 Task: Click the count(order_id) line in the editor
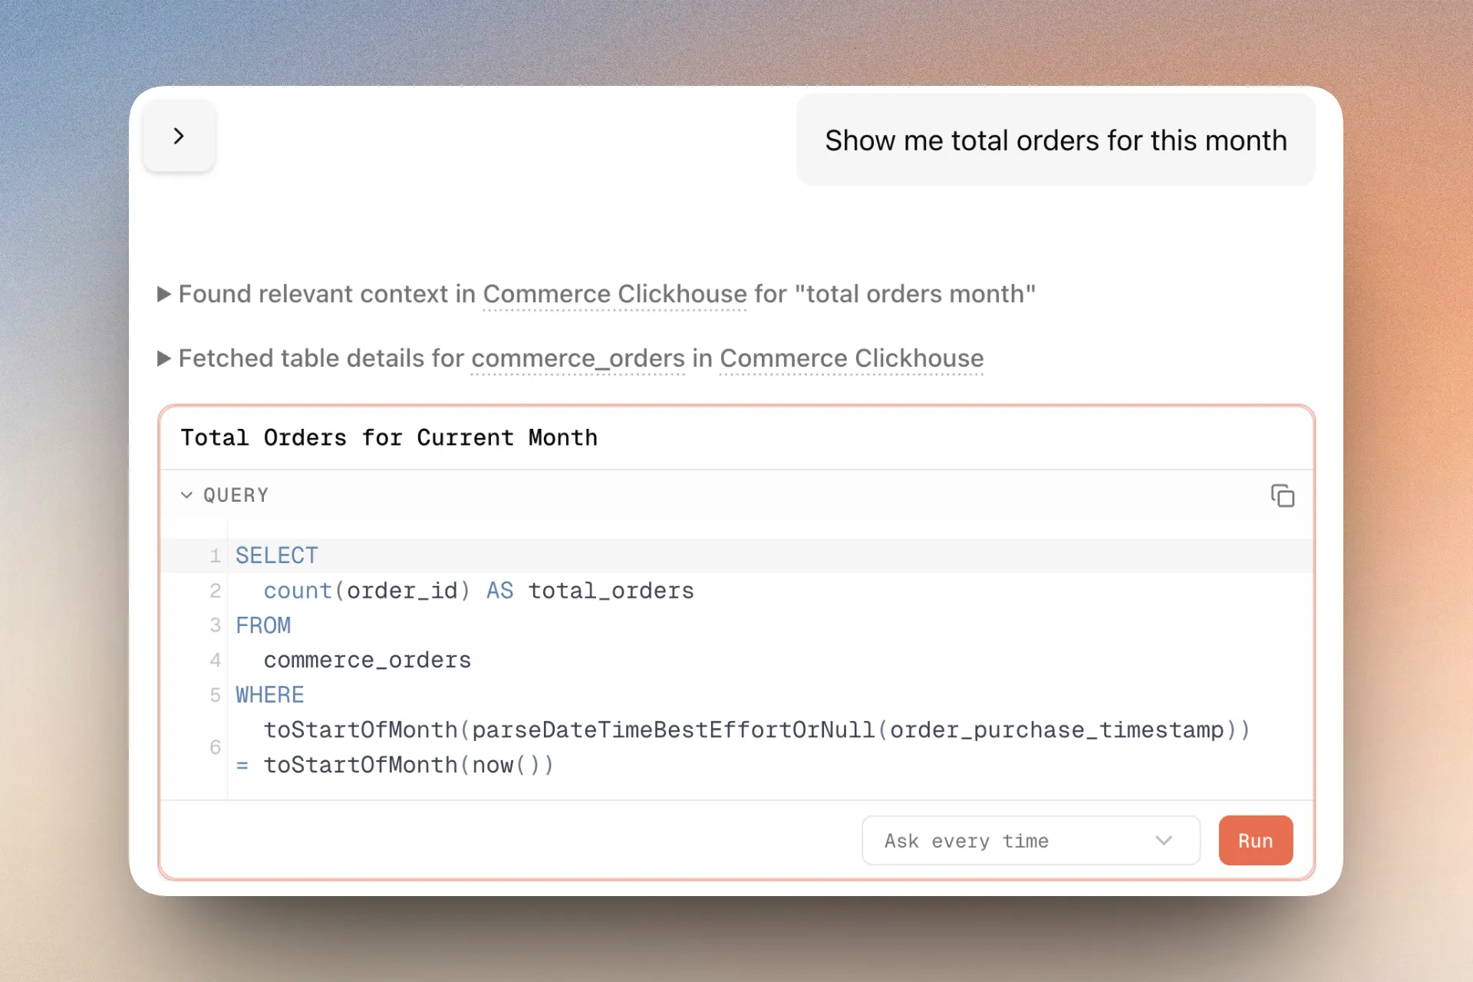(479, 591)
